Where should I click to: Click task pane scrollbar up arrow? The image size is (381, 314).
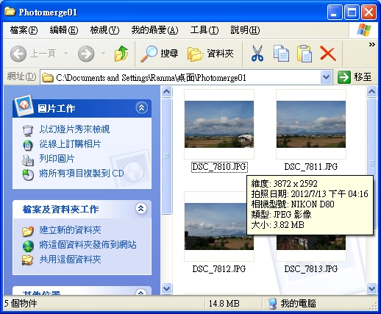click(167, 92)
